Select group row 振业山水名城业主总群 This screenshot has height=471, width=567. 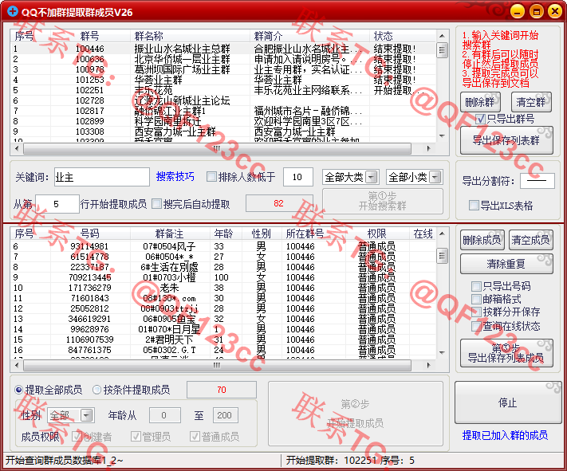point(223,49)
